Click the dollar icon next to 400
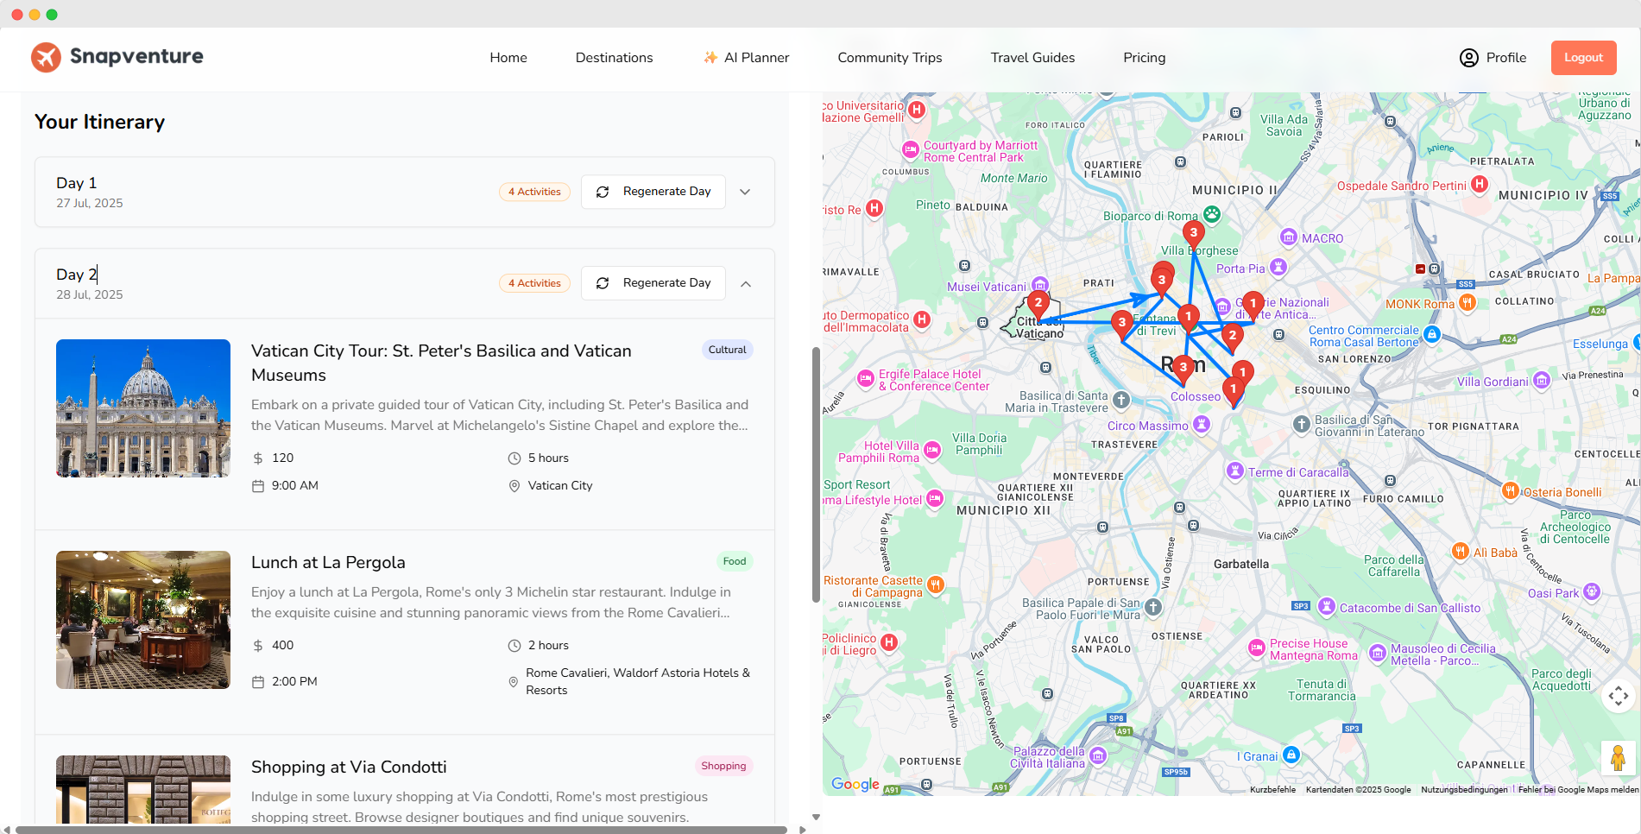 [258, 646]
